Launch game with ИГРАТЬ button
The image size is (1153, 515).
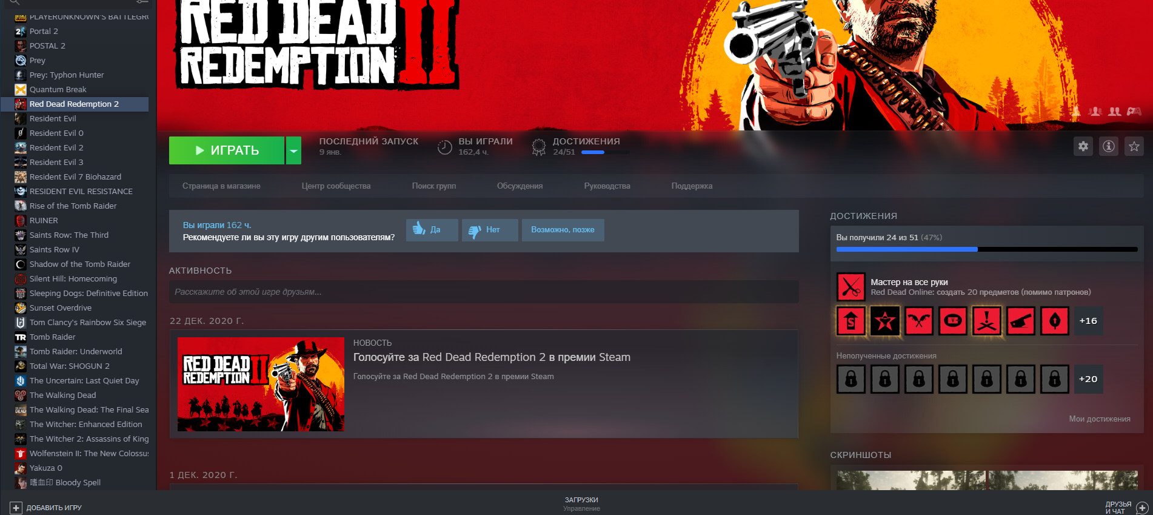[227, 150]
